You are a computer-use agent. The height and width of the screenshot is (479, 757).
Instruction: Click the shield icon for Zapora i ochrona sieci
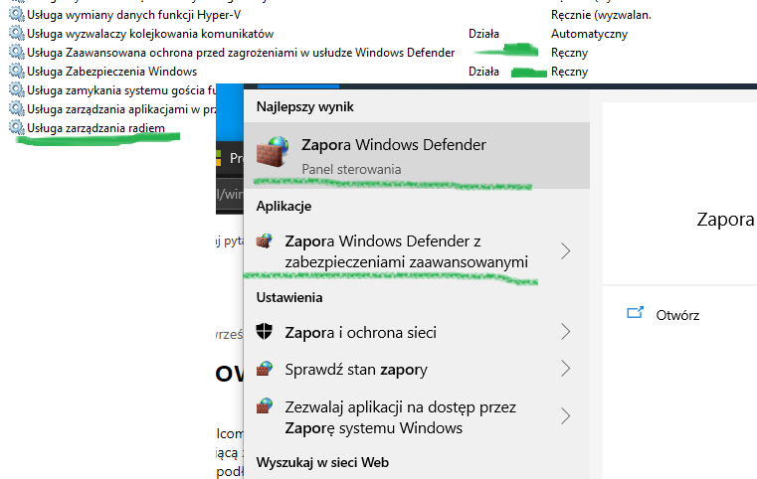click(x=264, y=331)
